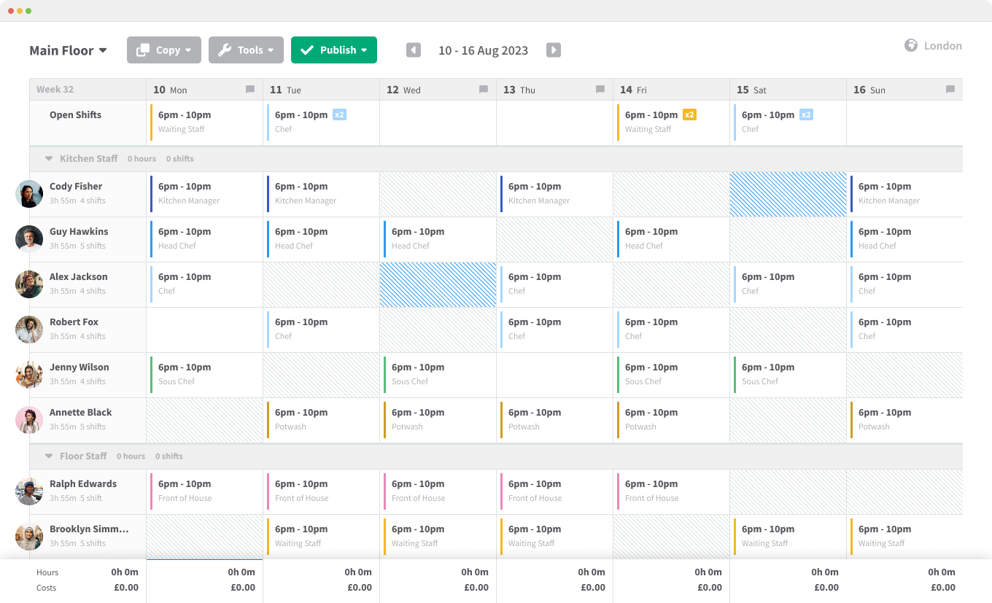The height and width of the screenshot is (603, 992).
Task: Go to the next week with the forward arrow
Action: click(x=553, y=50)
